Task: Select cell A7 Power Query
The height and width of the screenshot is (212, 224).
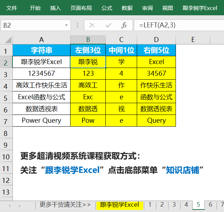Action: 41,121
